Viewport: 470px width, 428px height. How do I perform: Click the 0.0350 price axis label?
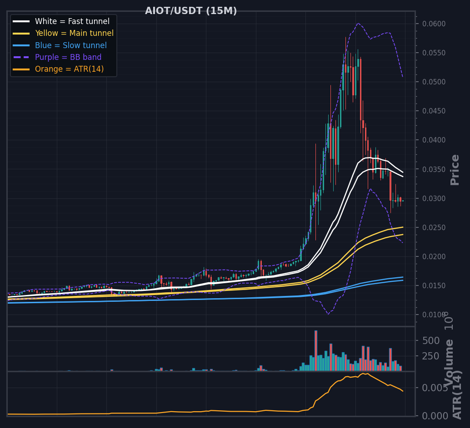[434, 169]
